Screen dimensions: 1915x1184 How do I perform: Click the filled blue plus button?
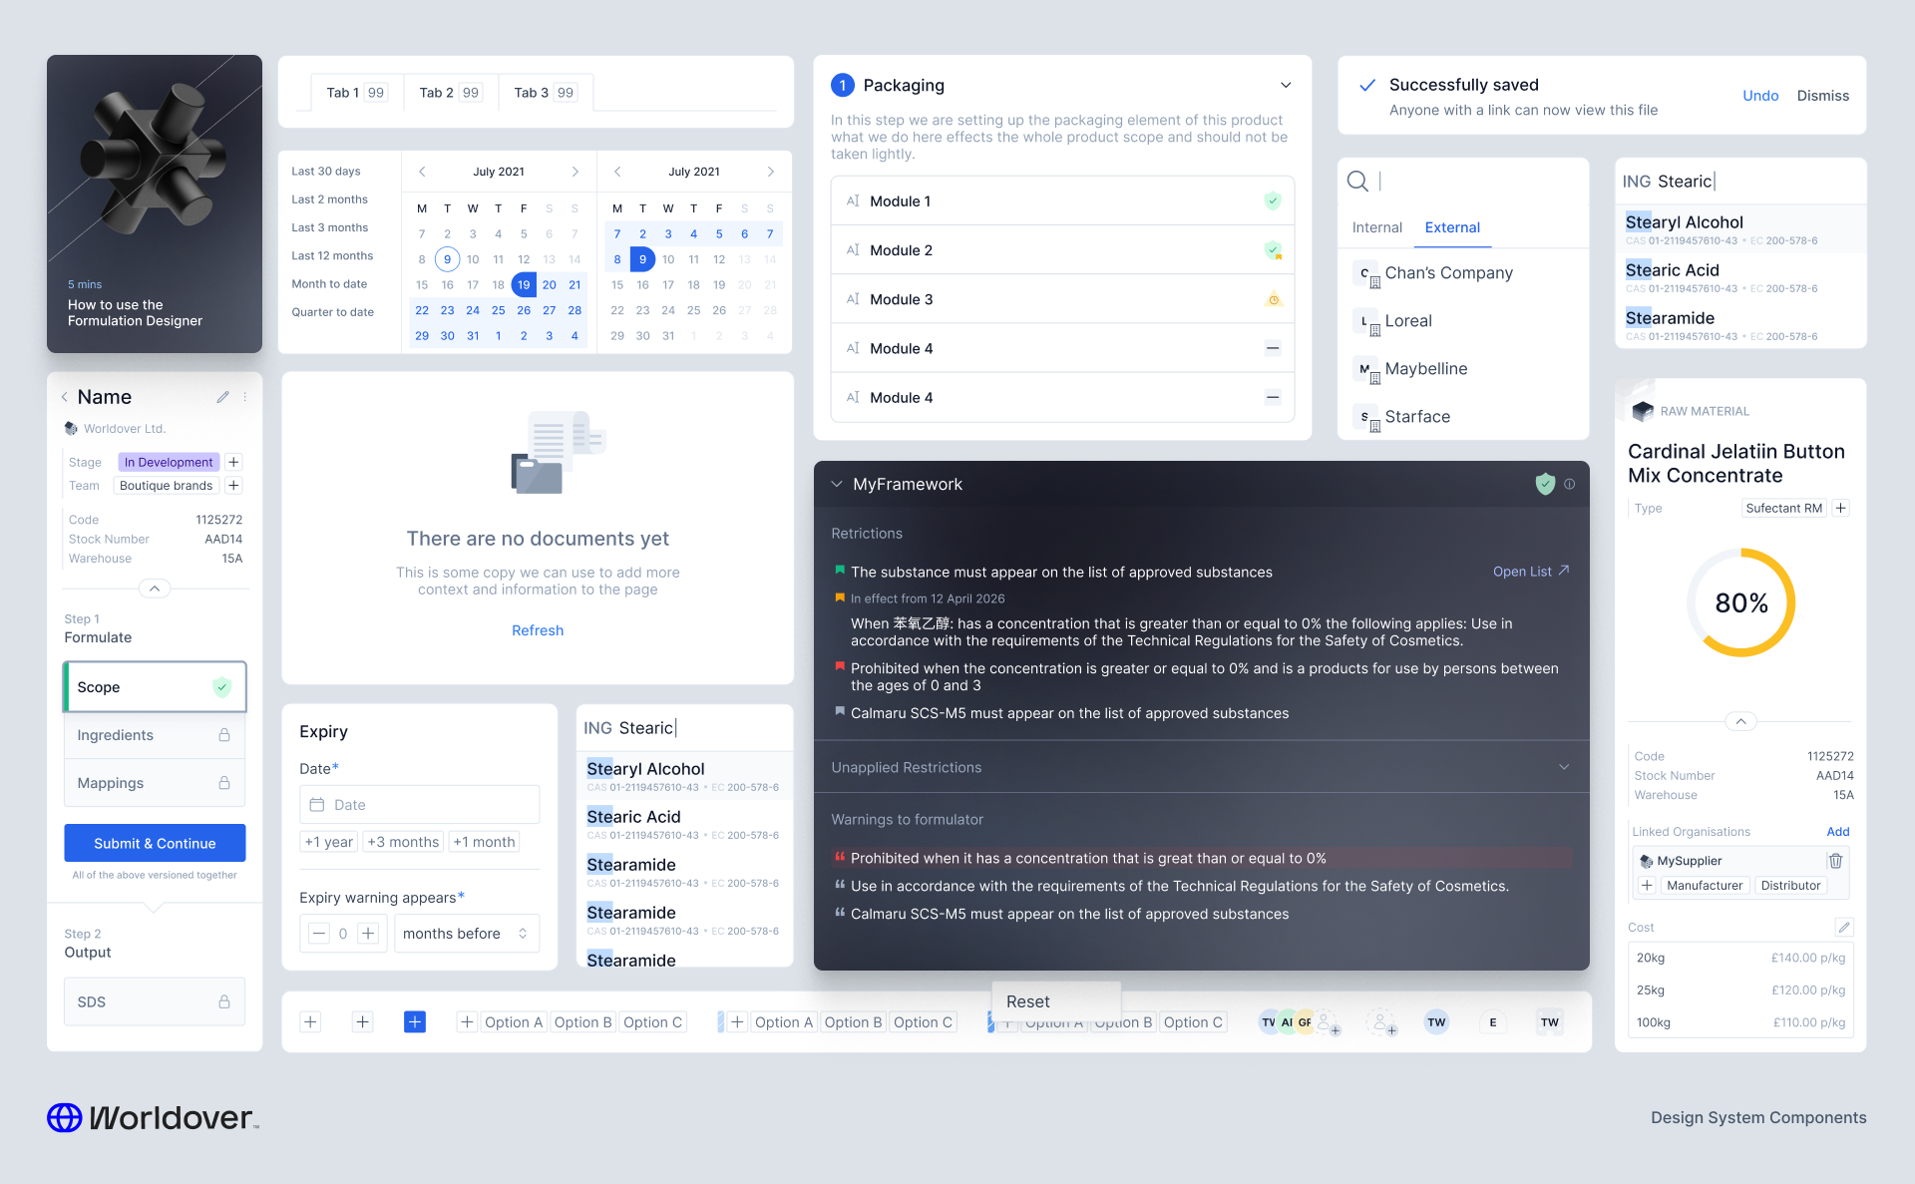[415, 1021]
